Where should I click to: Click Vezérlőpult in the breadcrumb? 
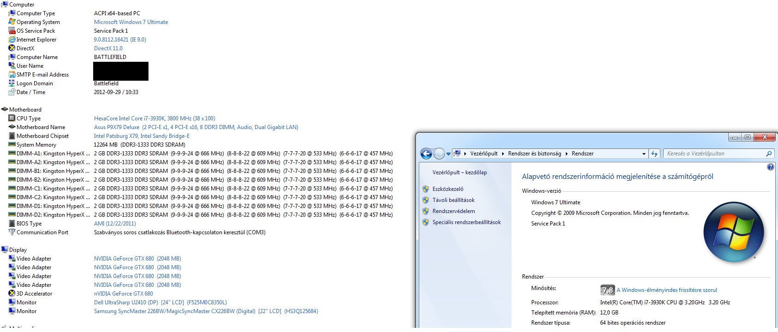click(x=484, y=154)
